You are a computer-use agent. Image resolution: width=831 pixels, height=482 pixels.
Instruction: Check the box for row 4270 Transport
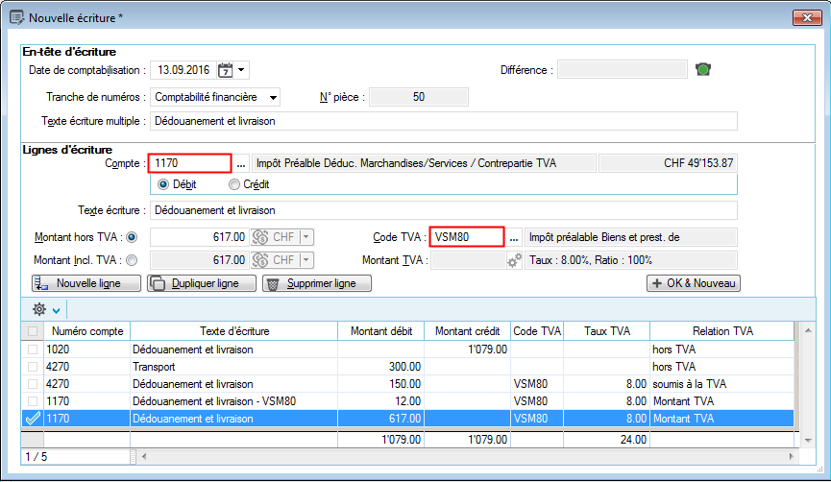pyautogui.click(x=33, y=367)
